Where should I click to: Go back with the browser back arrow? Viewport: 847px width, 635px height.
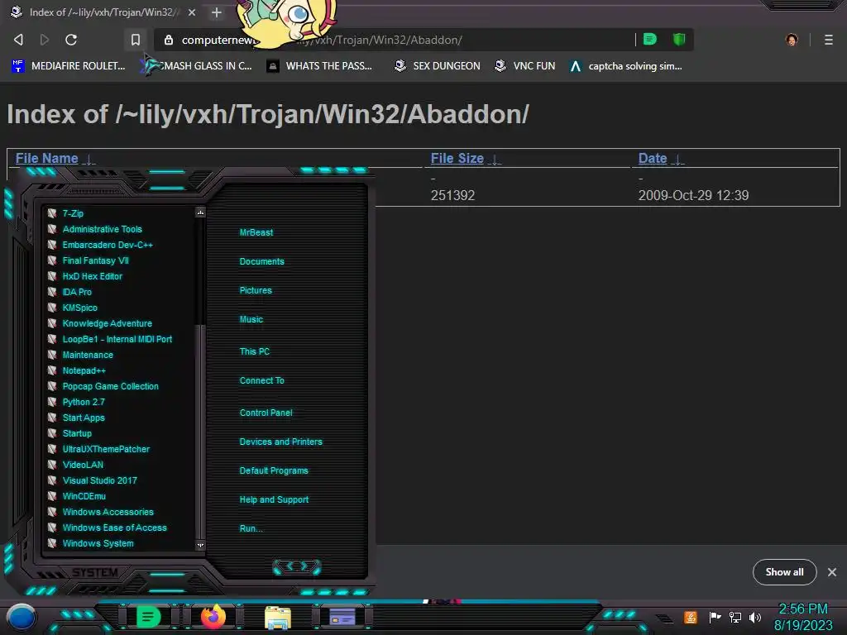pos(18,40)
